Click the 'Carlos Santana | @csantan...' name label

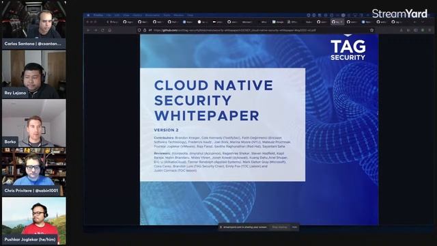click(x=33, y=44)
